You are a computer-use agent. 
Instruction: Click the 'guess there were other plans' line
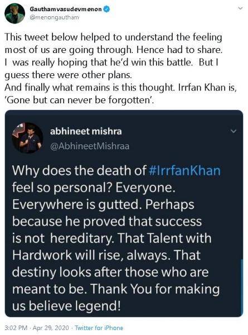pyautogui.click(x=68, y=75)
